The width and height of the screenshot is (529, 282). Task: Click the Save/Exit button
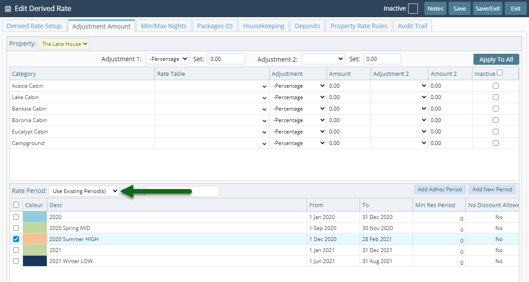coord(488,9)
